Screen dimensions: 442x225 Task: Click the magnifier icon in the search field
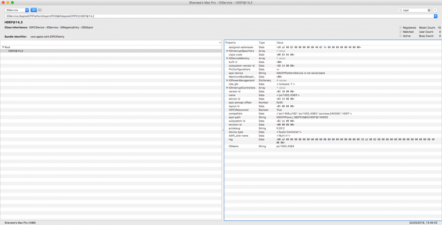[400, 10]
